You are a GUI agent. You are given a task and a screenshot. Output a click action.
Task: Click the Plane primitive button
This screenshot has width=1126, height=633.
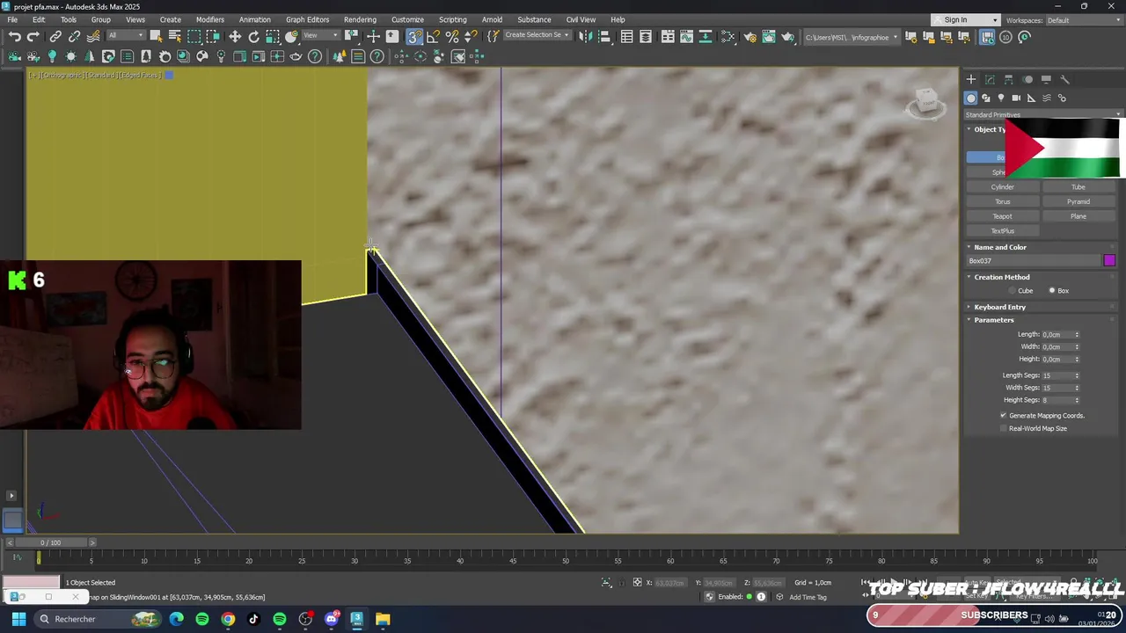click(x=1078, y=216)
